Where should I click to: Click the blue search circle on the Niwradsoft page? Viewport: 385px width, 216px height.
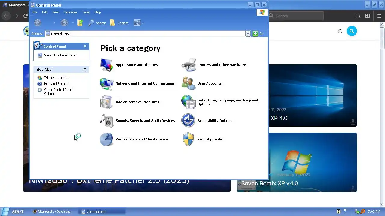[x=352, y=31]
